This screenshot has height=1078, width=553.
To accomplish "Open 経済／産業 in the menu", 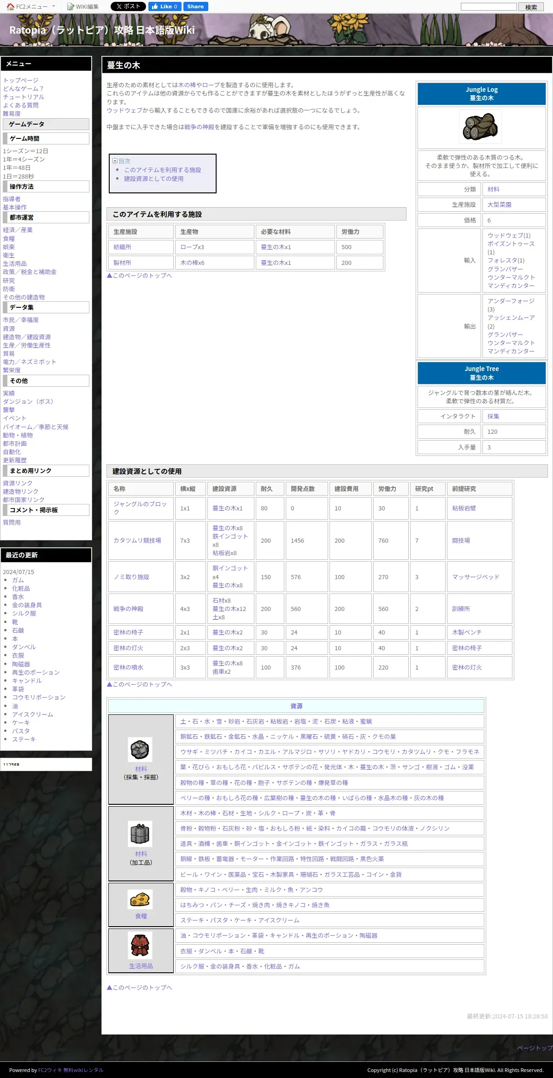I will [x=18, y=230].
